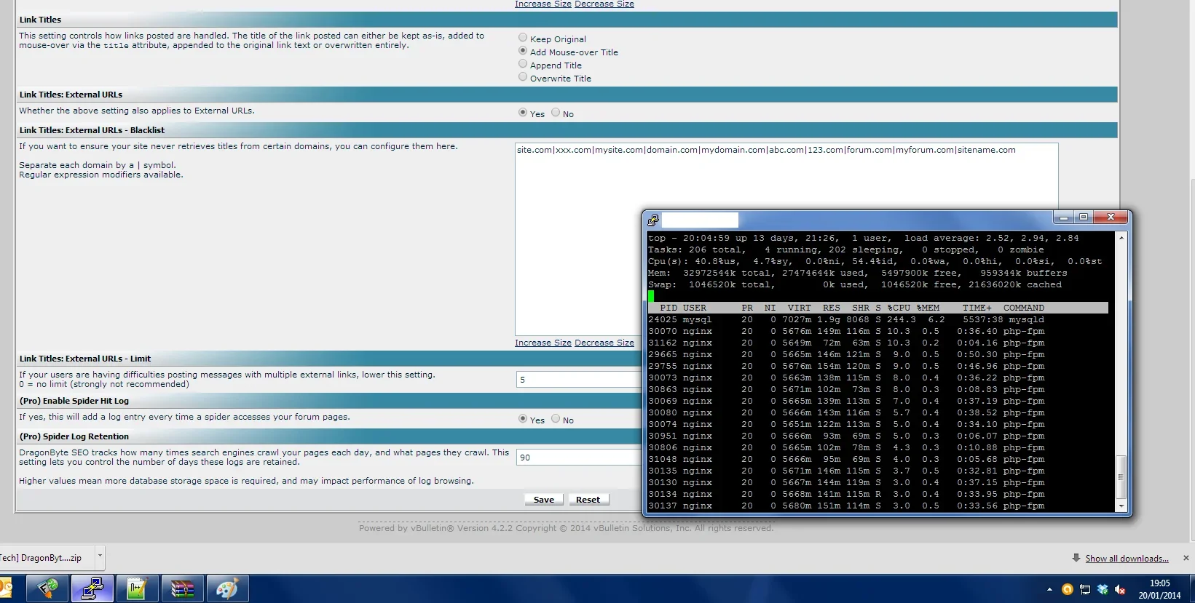Close the browser downloads bar
The height and width of the screenshot is (603, 1195).
(x=1186, y=558)
